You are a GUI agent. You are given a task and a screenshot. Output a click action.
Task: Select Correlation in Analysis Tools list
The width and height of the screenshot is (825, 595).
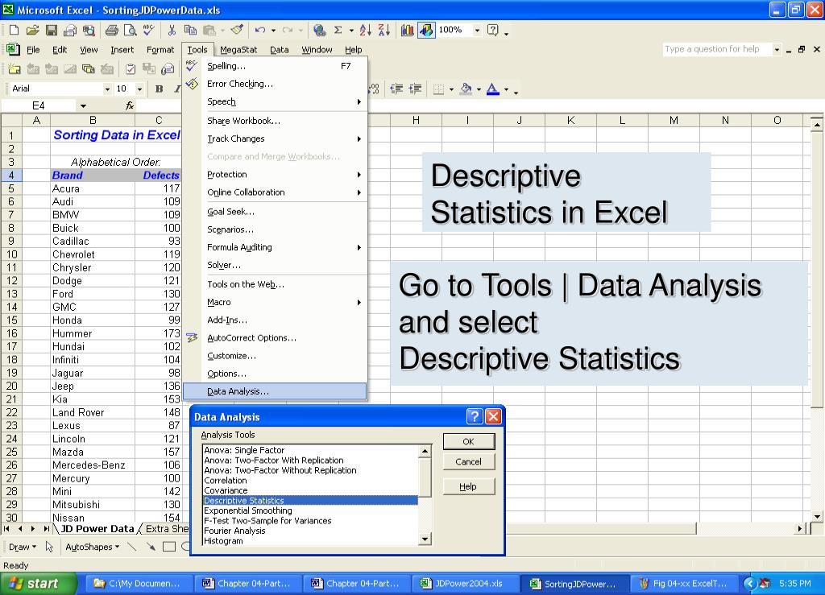pos(310,481)
